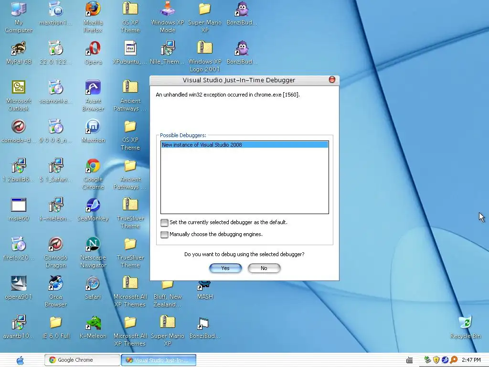
Task: Switch to Google Chrome taskbar button
Action: click(82, 360)
